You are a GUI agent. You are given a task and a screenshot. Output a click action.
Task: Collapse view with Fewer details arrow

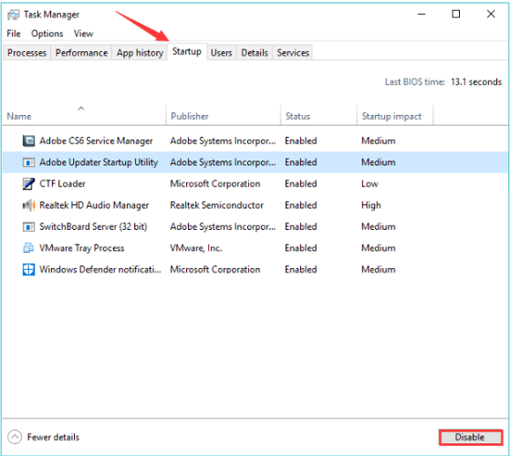click(15, 437)
